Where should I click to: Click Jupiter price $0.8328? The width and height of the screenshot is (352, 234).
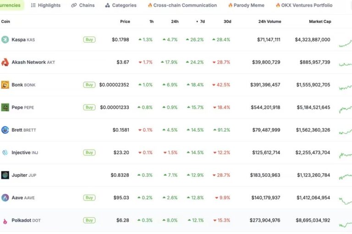(120, 175)
